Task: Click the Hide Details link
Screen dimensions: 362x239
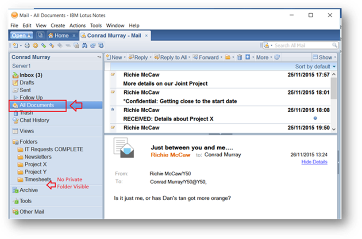Action: point(314,162)
